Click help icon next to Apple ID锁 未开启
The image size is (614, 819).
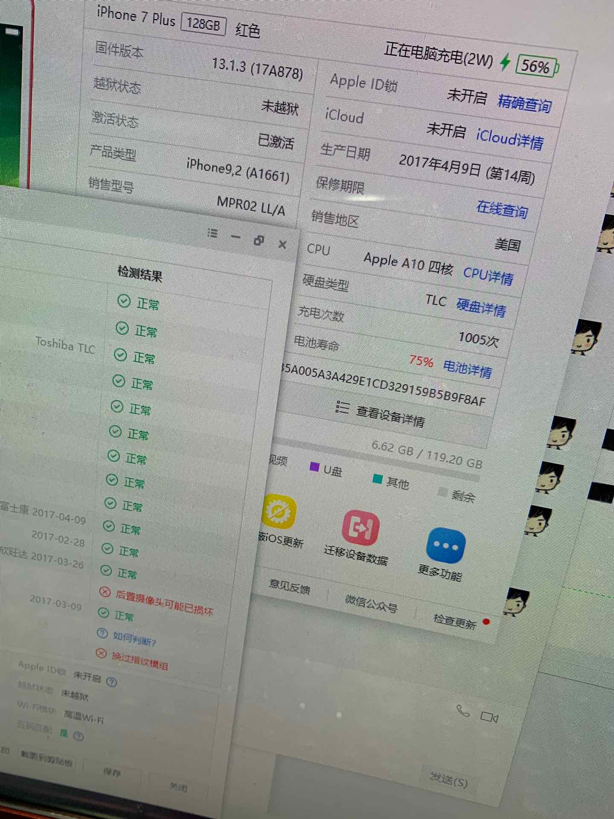tap(112, 682)
